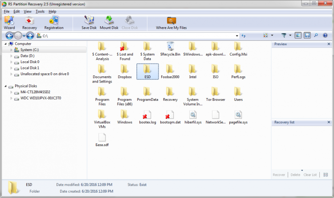Click the C:\ address path field
Image resolution: width=334 pixels, height=198 pixels.
click(x=138, y=36)
